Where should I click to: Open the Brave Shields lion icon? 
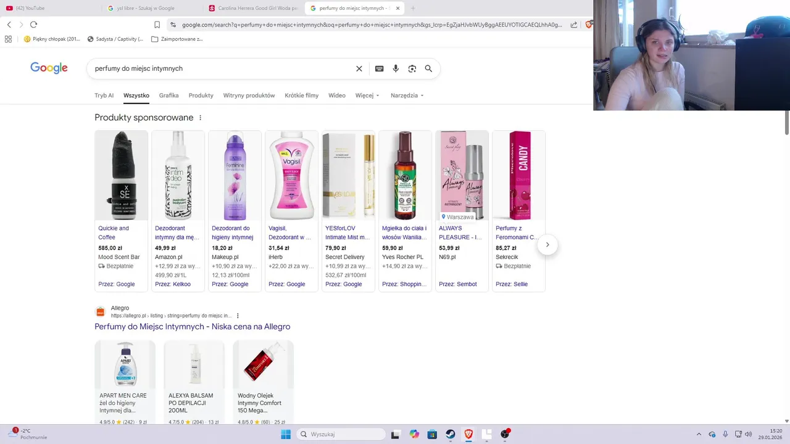click(588, 25)
